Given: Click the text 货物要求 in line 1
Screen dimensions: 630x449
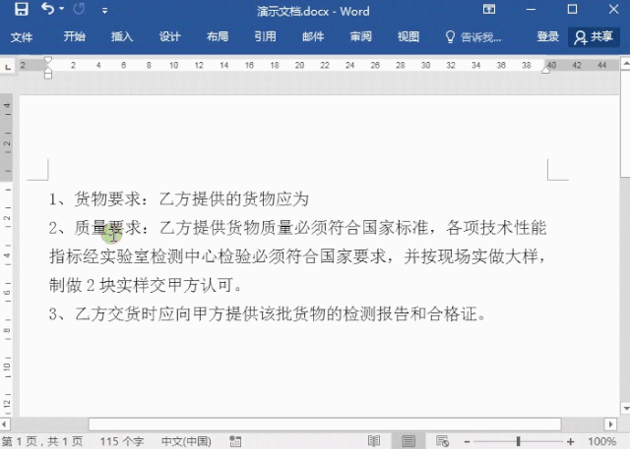Looking at the screenshot, I should point(107,198).
